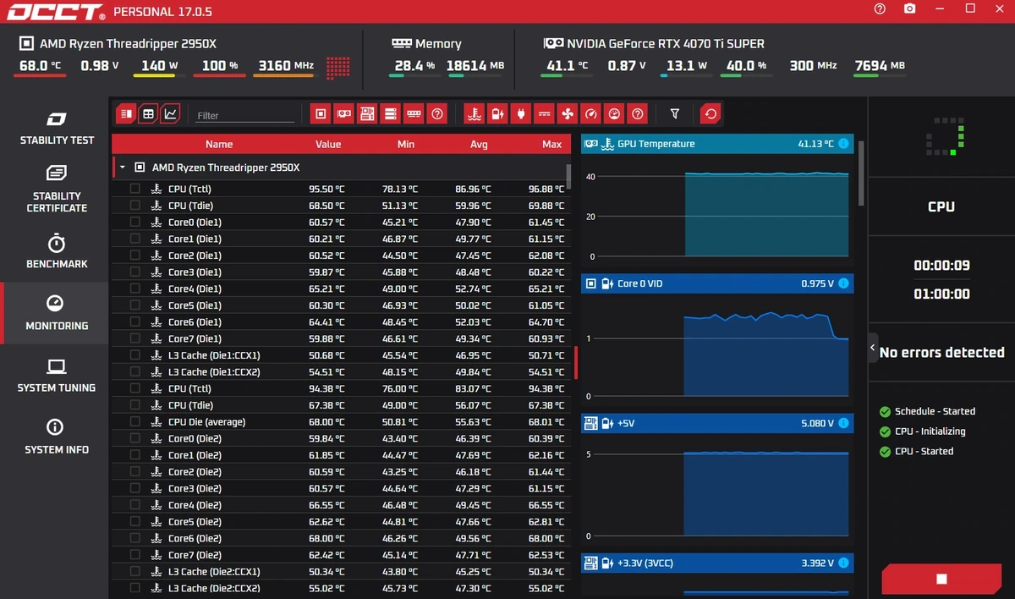
Task: Check the L3 Cache (Die1:CCX1) checkbox
Action: click(x=135, y=355)
